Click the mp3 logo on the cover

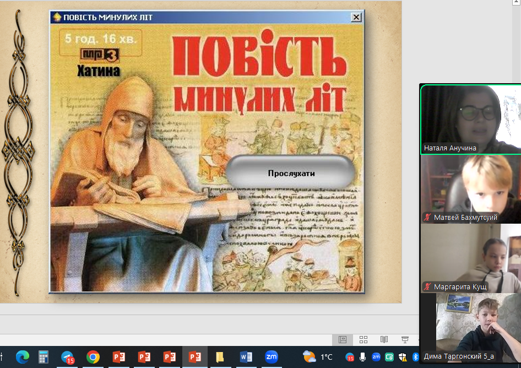100,55
